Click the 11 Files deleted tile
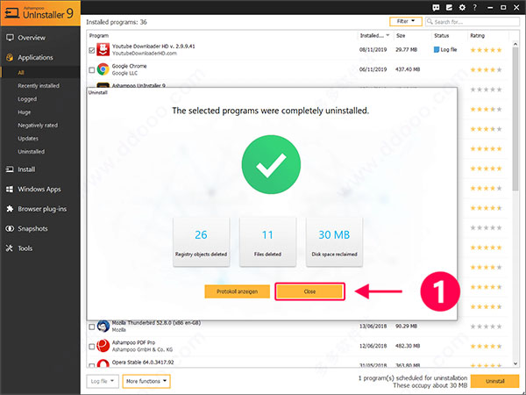Image resolution: width=526 pixels, height=395 pixels. coord(267,242)
